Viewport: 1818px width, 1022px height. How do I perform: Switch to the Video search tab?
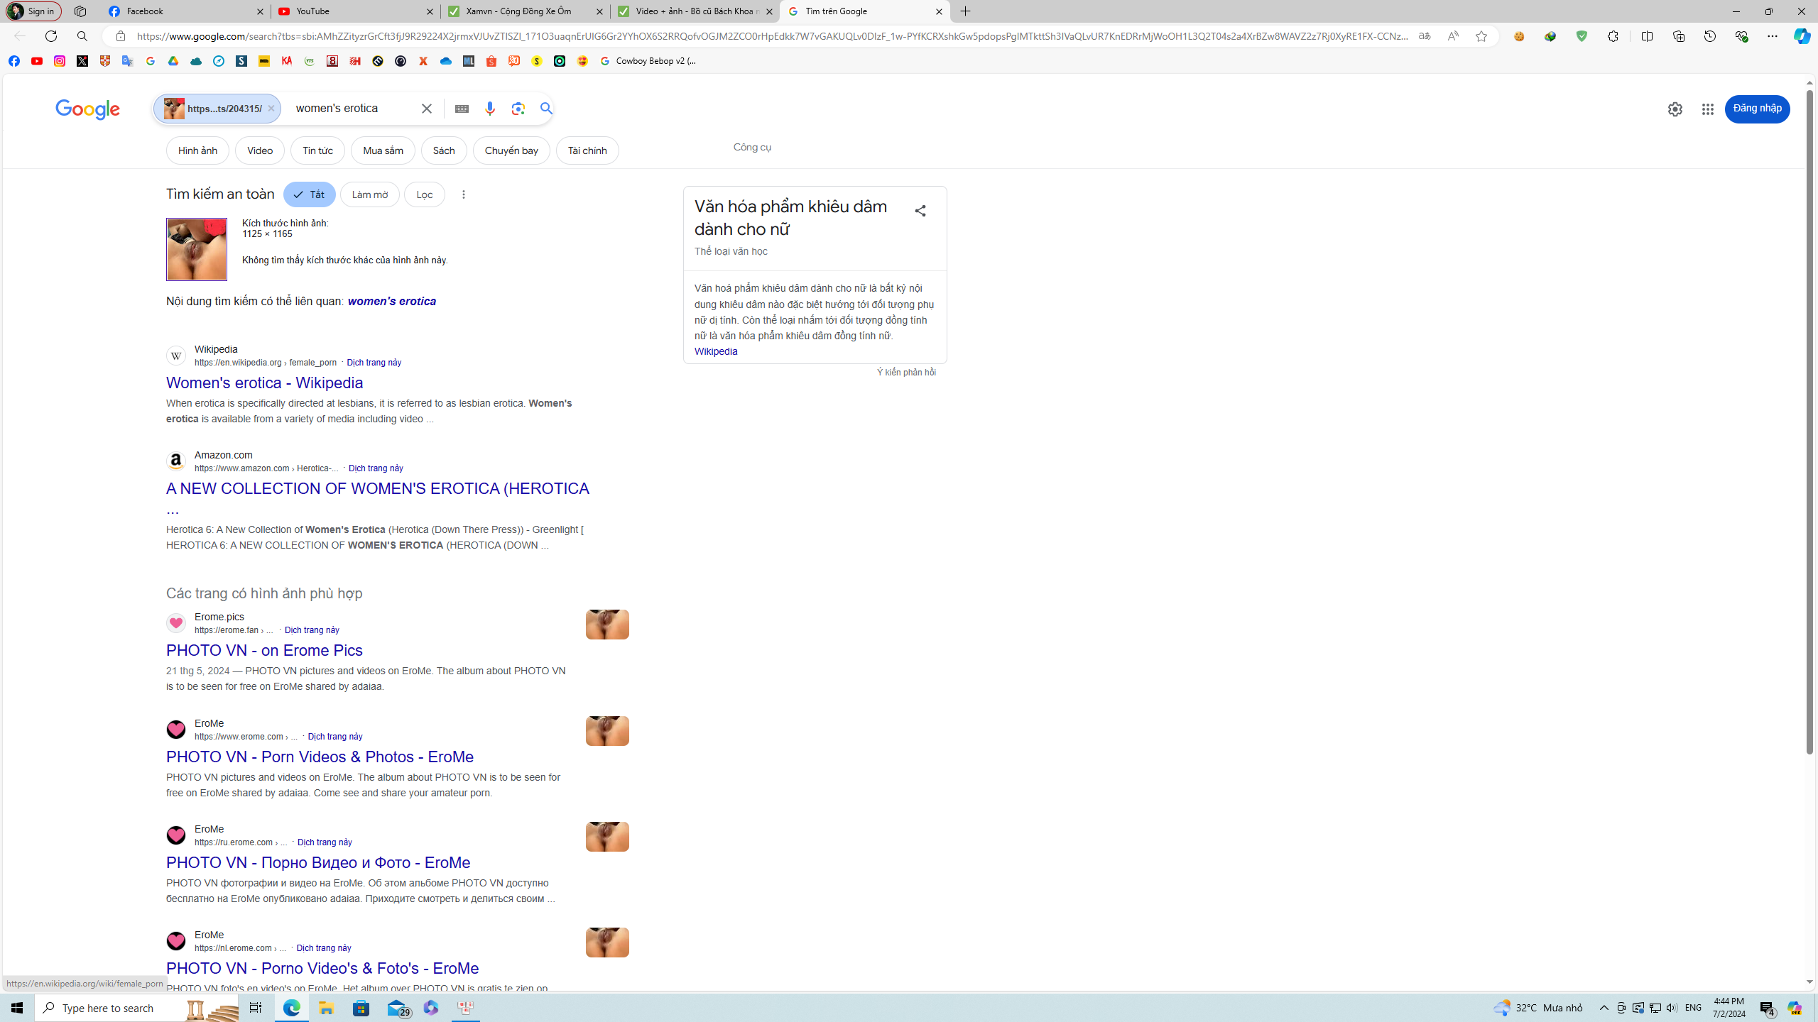pyautogui.click(x=259, y=150)
